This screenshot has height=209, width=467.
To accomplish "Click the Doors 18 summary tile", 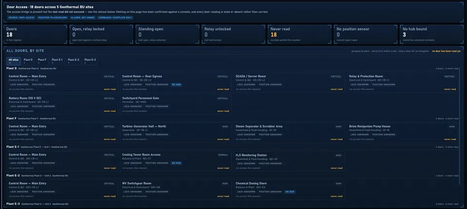I will coord(35,34).
